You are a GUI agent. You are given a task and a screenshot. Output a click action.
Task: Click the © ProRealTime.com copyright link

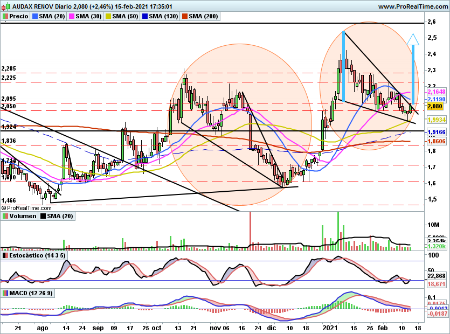point(26,209)
